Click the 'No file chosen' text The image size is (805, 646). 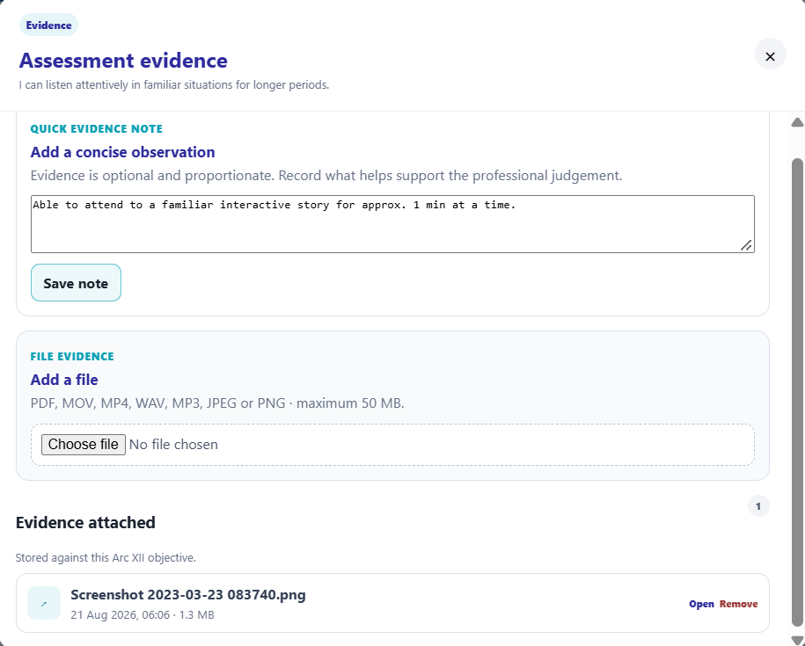click(173, 445)
